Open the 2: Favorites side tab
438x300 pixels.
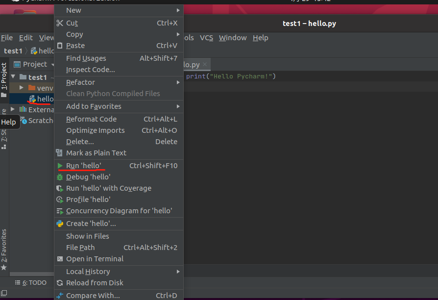[4, 250]
